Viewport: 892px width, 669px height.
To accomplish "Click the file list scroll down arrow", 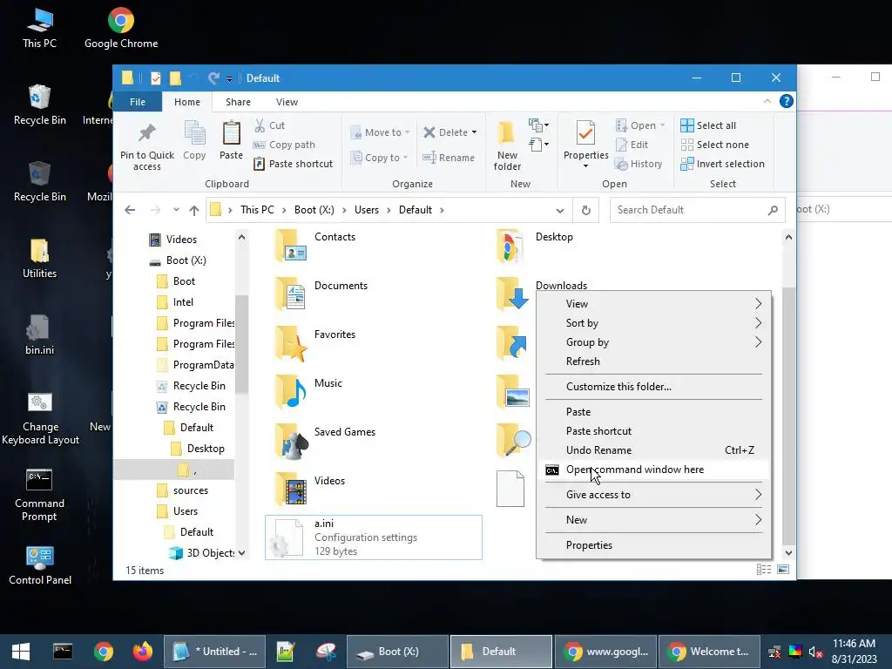I will pyautogui.click(x=788, y=553).
